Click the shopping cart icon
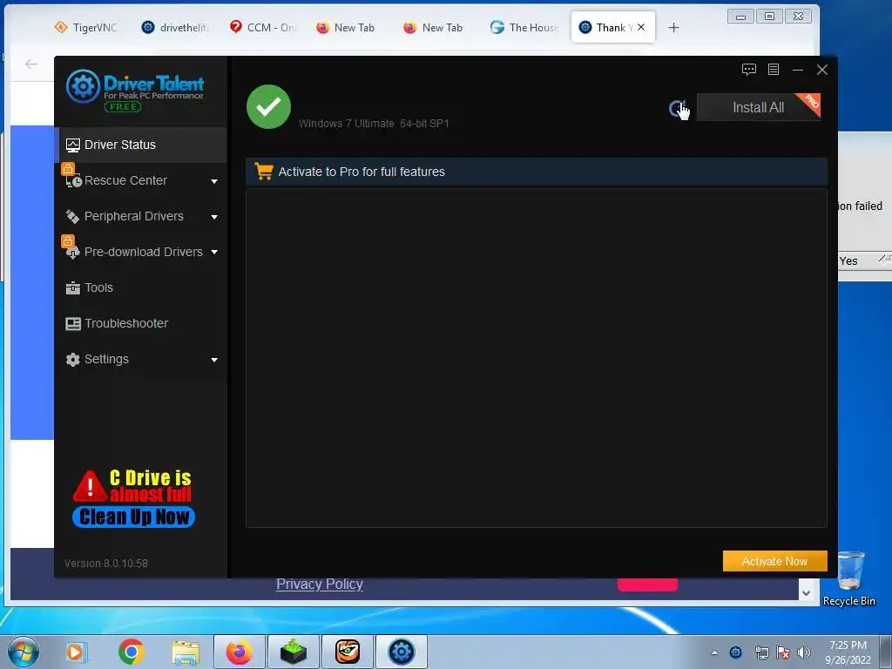892x669 pixels. pos(264,172)
